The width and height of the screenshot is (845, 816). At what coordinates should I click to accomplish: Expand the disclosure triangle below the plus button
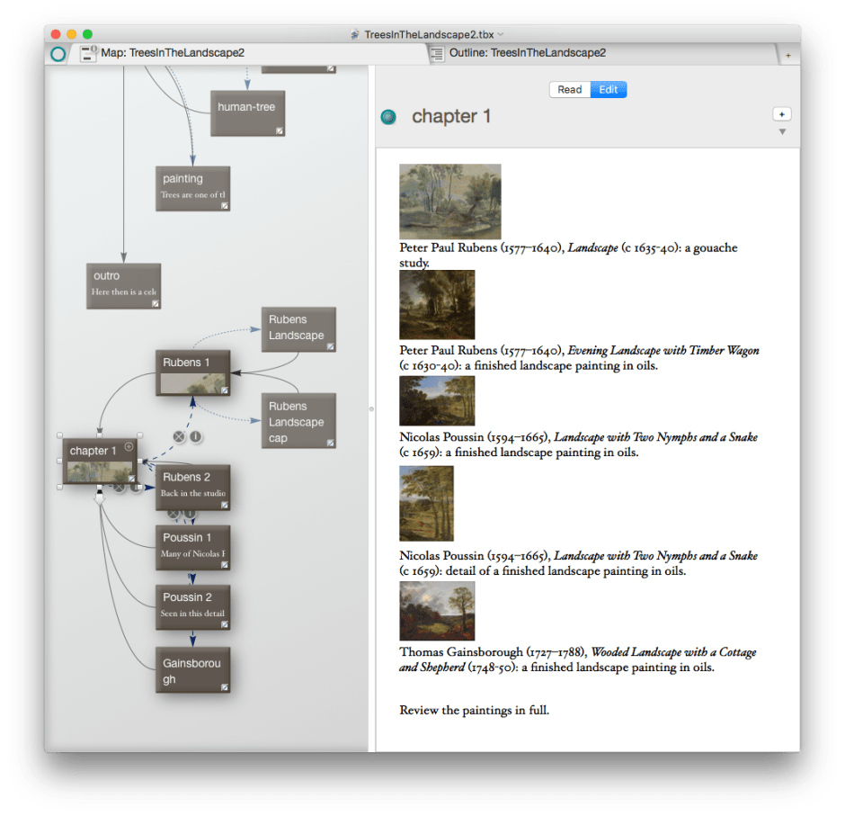point(782,132)
